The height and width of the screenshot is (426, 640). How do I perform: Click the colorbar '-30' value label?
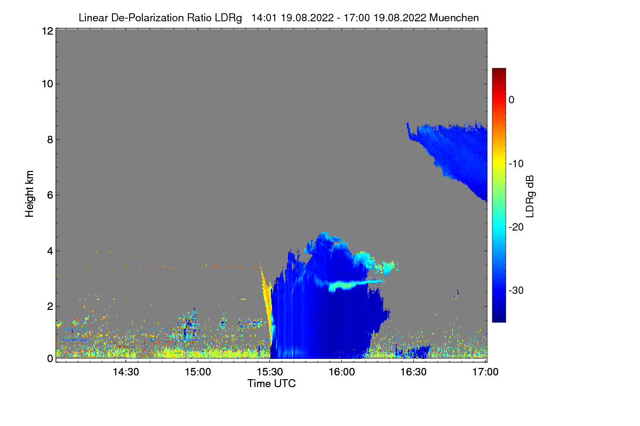click(516, 291)
